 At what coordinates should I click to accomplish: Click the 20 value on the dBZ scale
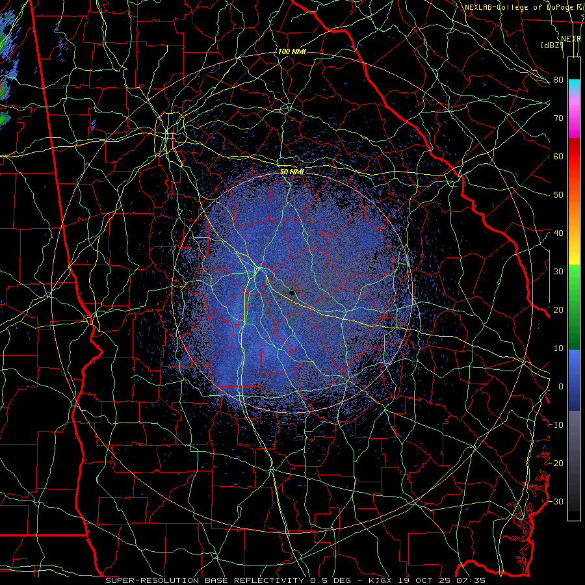[558, 310]
